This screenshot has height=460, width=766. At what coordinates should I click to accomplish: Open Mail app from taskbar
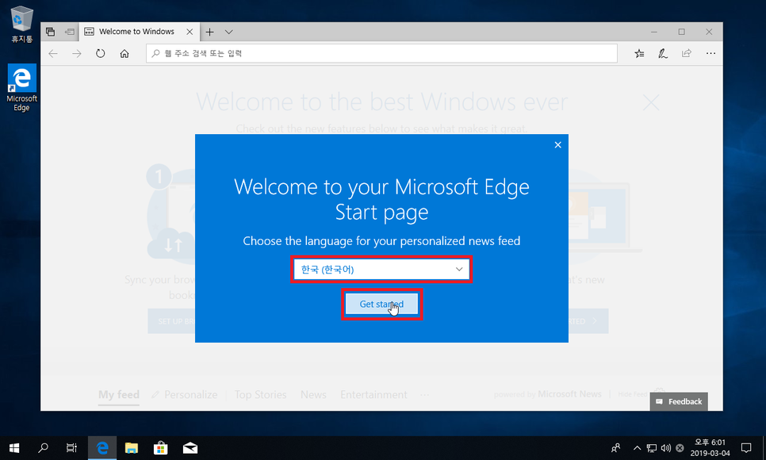(x=190, y=448)
